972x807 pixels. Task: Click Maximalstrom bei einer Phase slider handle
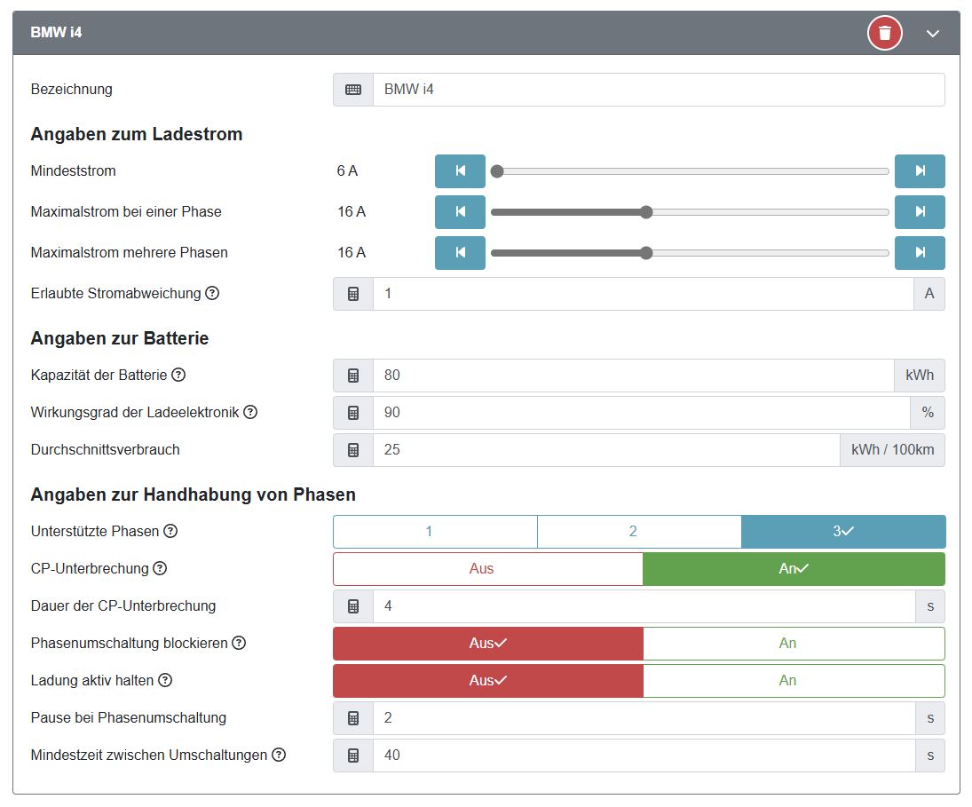click(646, 212)
